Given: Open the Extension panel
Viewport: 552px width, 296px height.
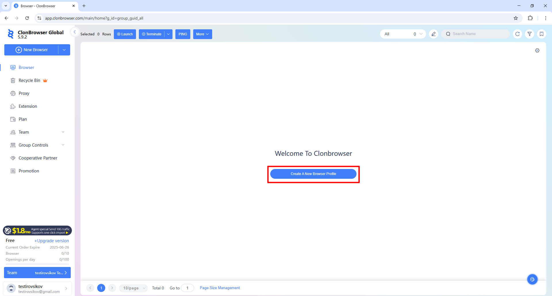Looking at the screenshot, I should pyautogui.click(x=27, y=106).
